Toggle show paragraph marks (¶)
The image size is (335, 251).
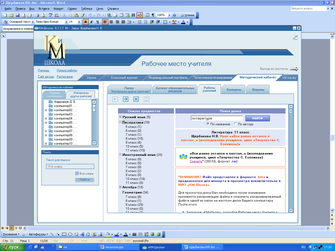tap(153, 15)
